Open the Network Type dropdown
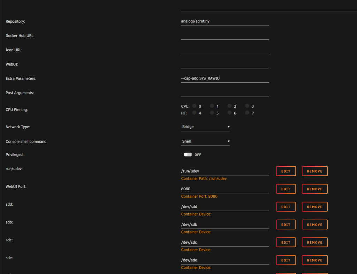Image resolution: width=357 pixels, height=274 pixels. click(x=205, y=127)
